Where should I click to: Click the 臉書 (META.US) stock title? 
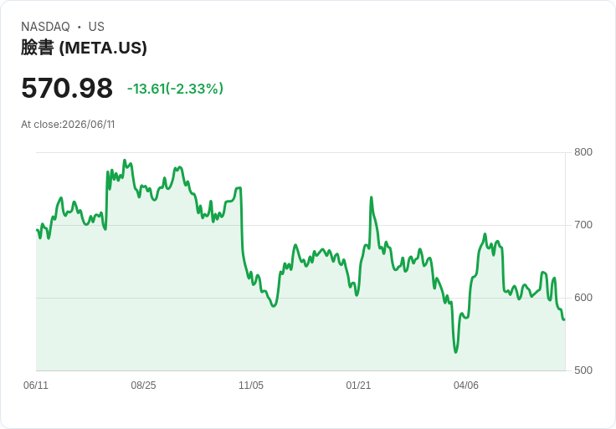point(84,48)
